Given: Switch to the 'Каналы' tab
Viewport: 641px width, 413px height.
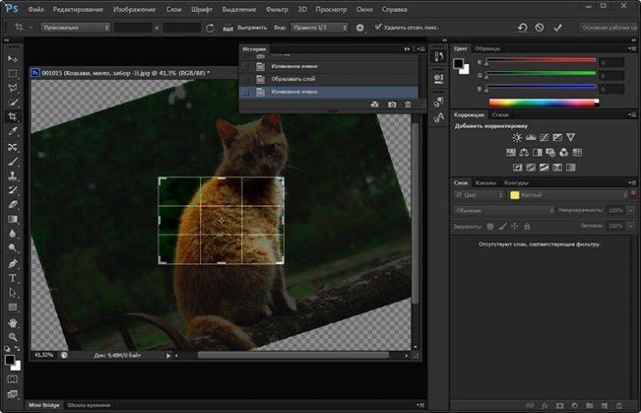Looking at the screenshot, I should tap(486, 183).
